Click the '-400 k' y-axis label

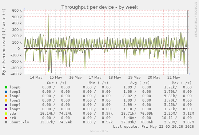coord(16,74)
